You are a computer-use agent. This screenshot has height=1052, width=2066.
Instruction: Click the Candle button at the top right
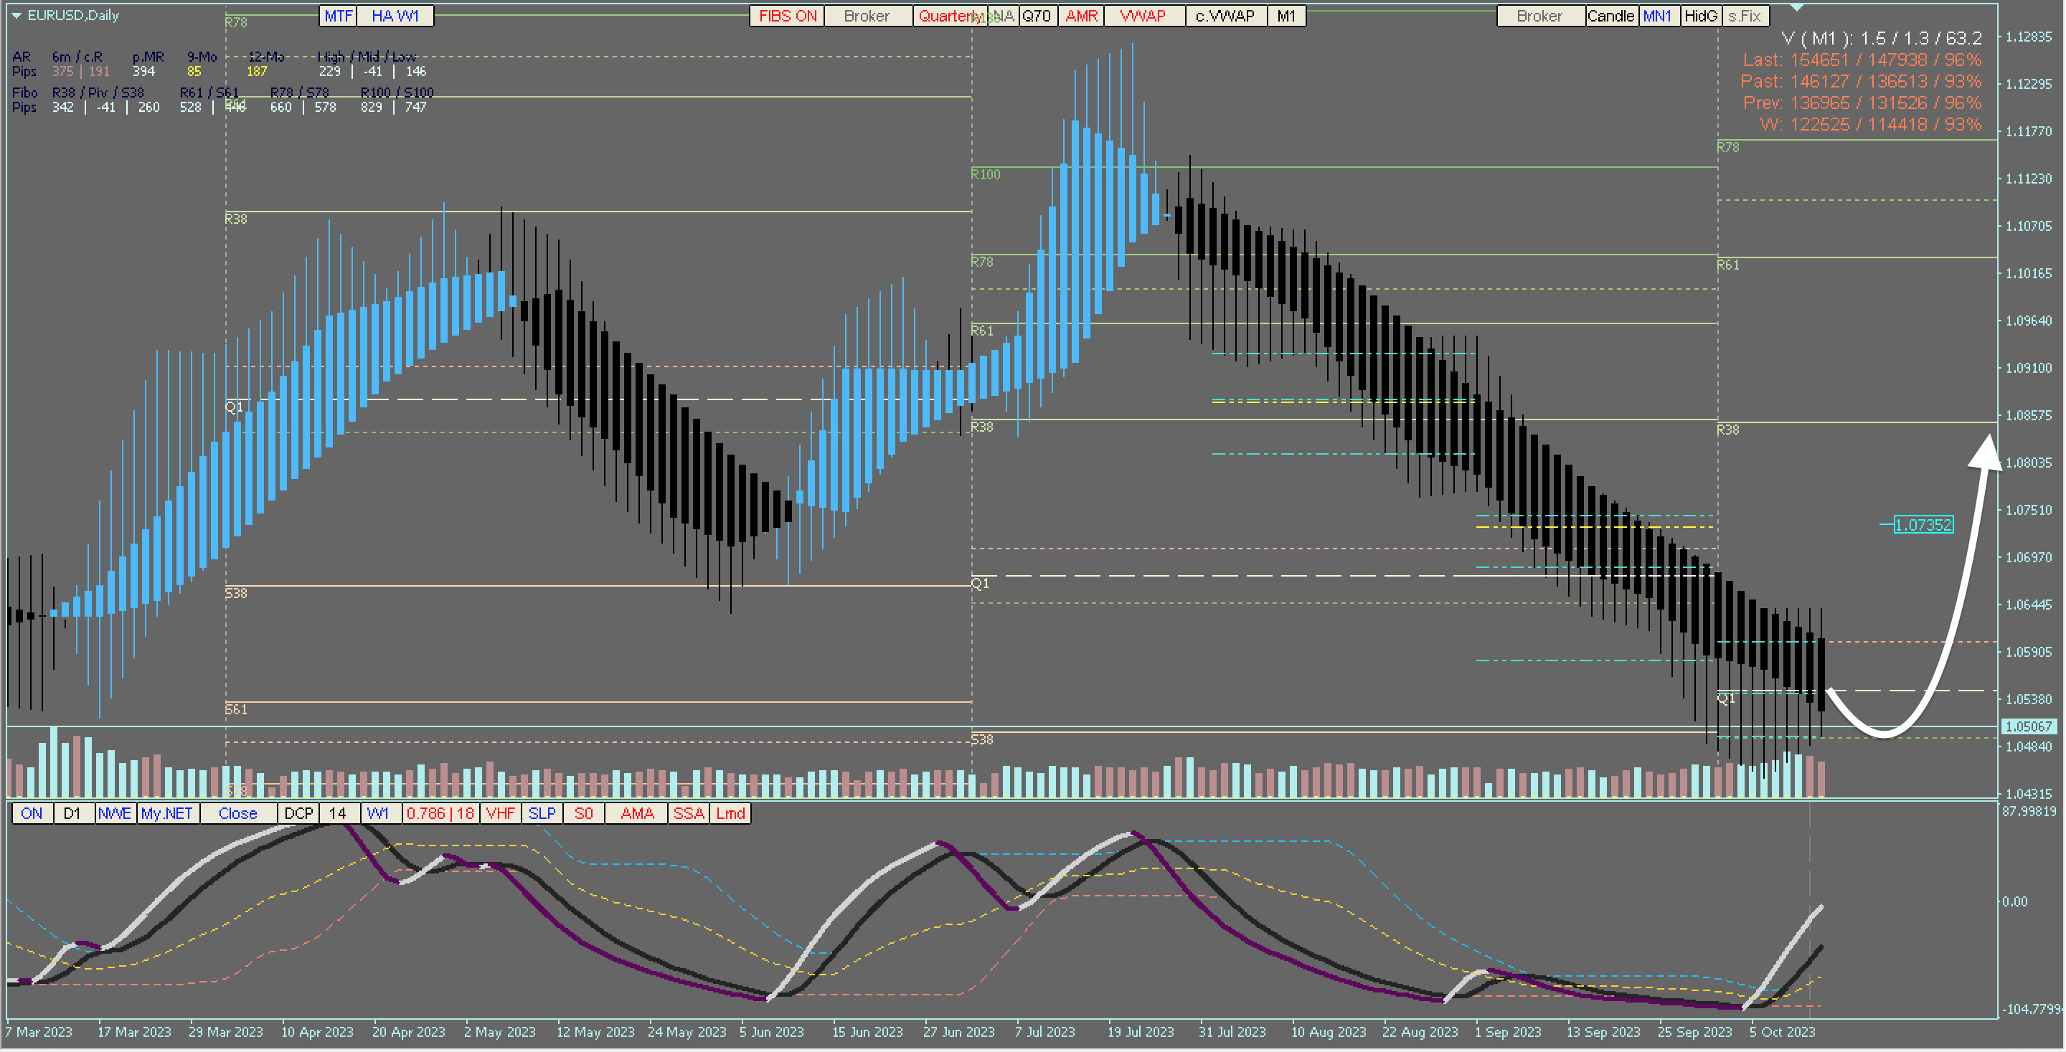1610,16
